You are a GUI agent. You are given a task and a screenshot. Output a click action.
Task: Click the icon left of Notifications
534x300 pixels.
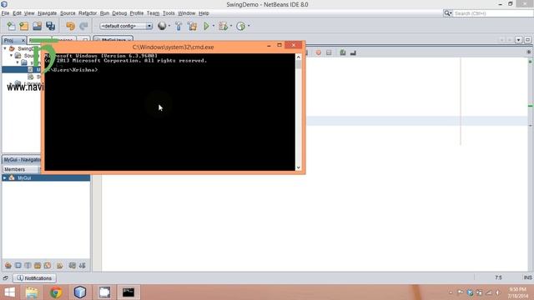[x=6, y=278]
